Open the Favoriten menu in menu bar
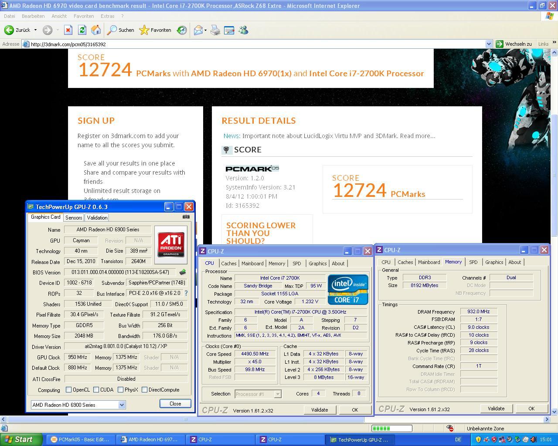Screen dimensions: 558x446 [84, 16]
